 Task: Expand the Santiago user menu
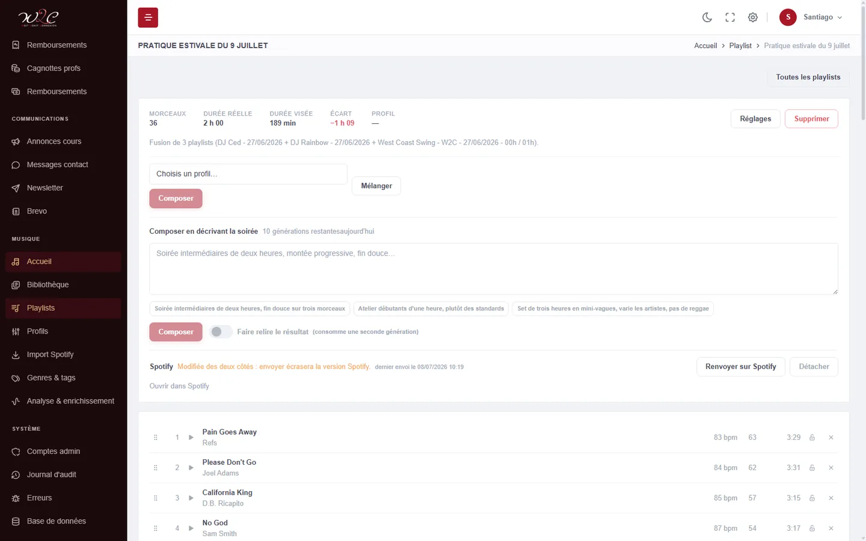pyautogui.click(x=811, y=17)
